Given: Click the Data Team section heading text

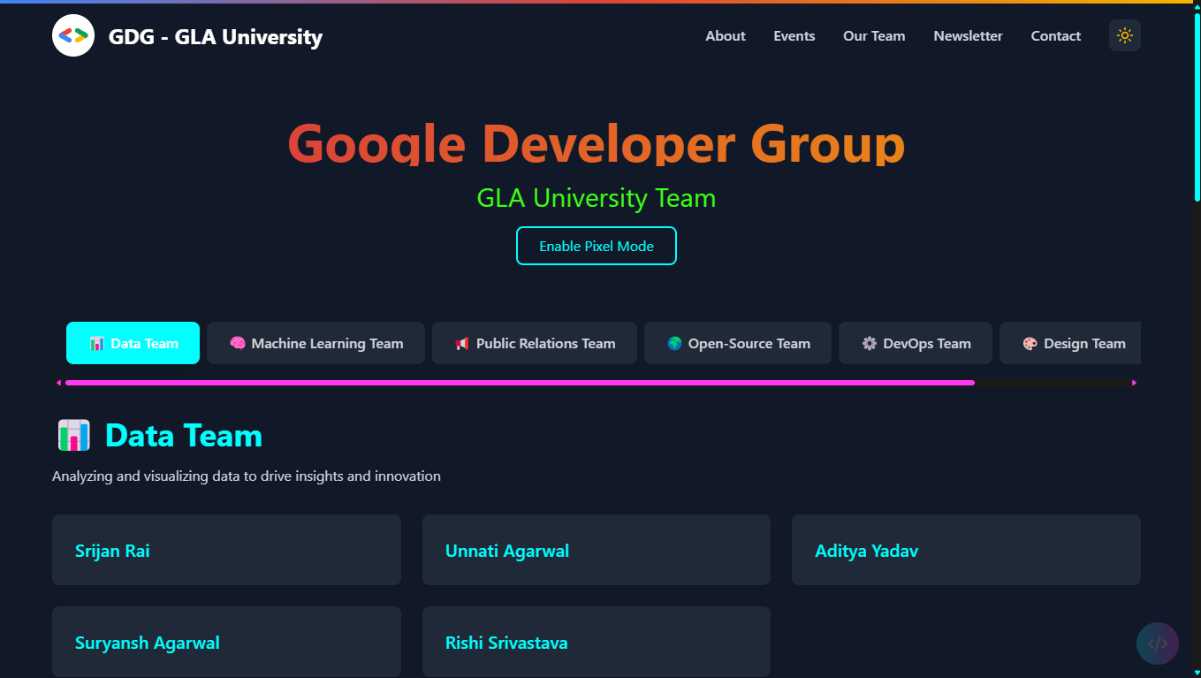Looking at the screenshot, I should point(184,436).
